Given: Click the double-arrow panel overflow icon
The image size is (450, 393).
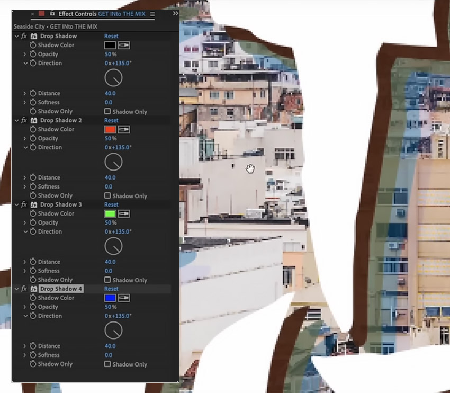Looking at the screenshot, I should pos(175,13).
